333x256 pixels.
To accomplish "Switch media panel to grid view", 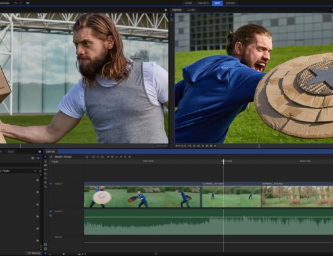I will tap(38, 158).
